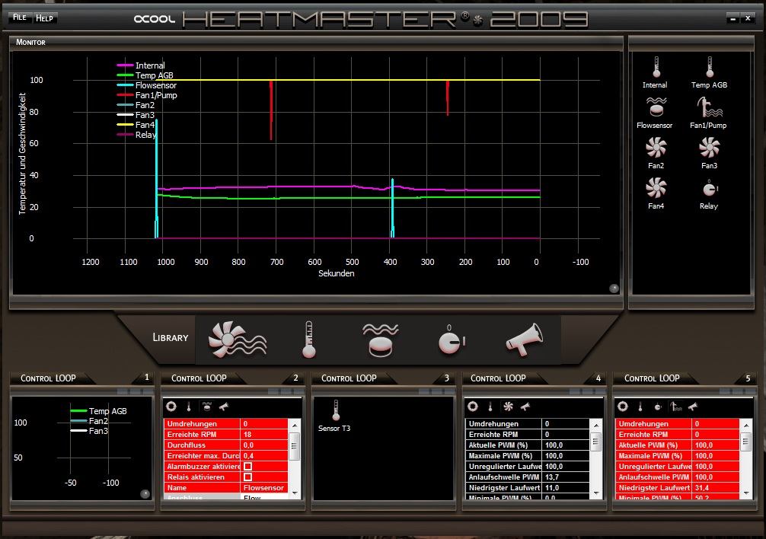The image size is (766, 539).
Task: Pick the thermometer icon in the Library
Action: tap(308, 340)
